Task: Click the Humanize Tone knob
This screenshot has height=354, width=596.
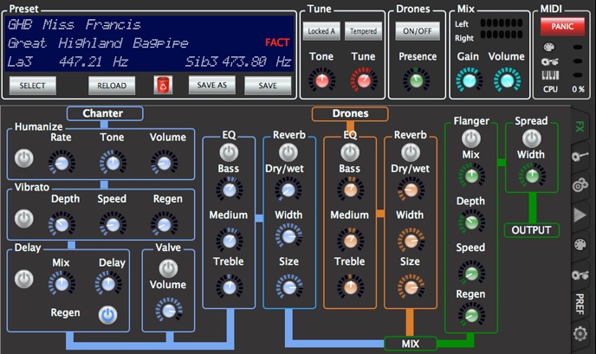Action: (113, 163)
